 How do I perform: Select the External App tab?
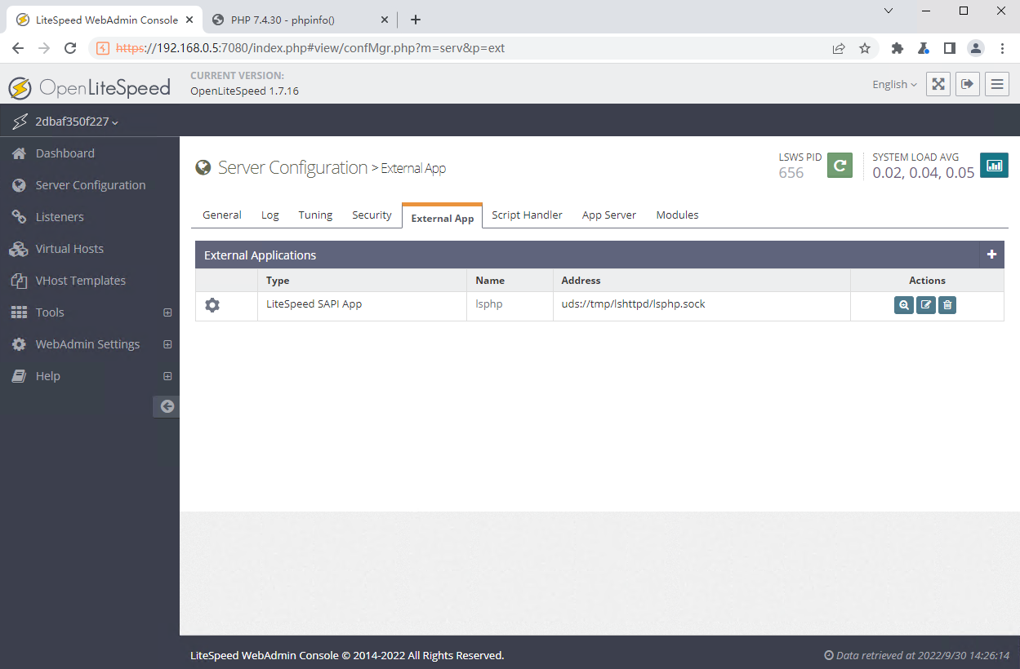coord(443,216)
